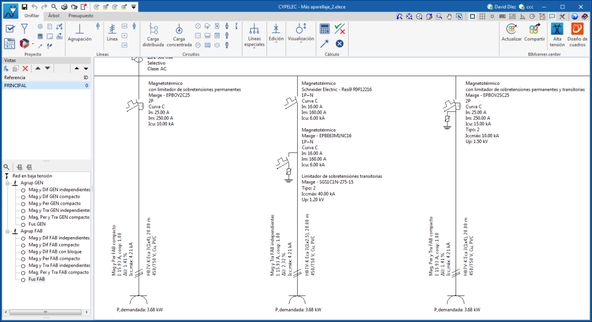The width and height of the screenshot is (592, 322).
Task: Click the filter funnel icon in Proyecto
Action: pos(24,29)
